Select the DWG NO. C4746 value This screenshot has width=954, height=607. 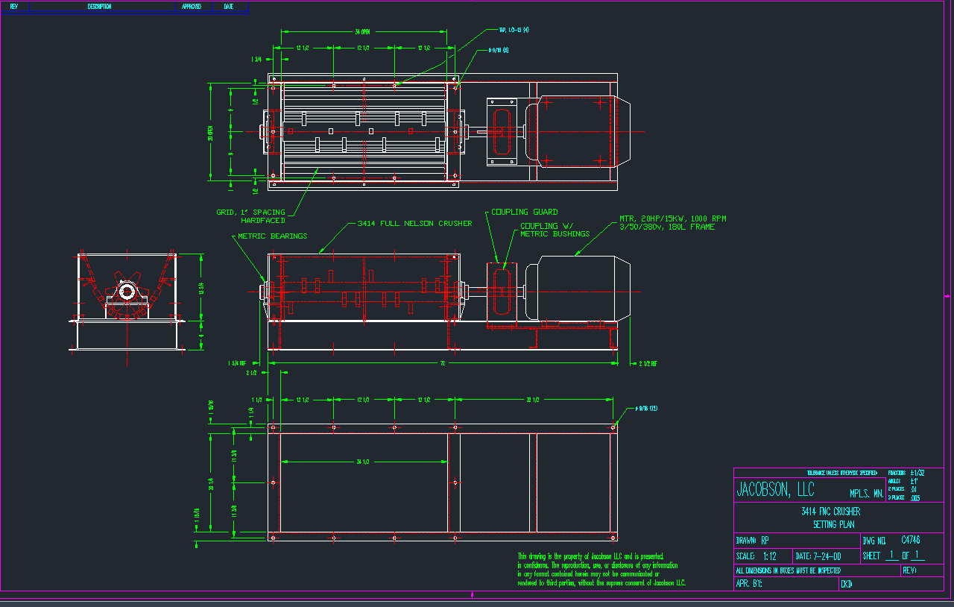tap(910, 540)
